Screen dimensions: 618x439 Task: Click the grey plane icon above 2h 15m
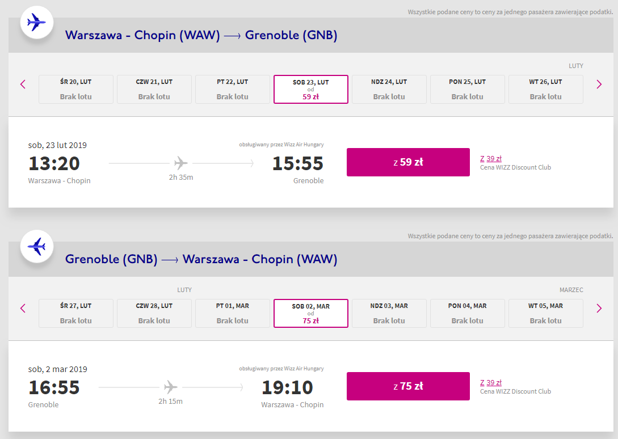pyautogui.click(x=170, y=387)
